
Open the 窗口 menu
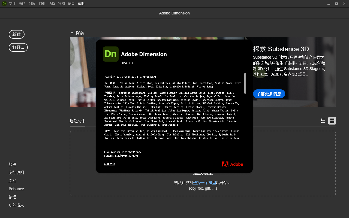71,4
